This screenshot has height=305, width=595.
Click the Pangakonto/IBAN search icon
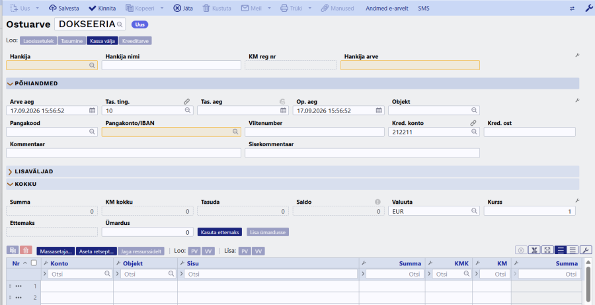(x=235, y=132)
